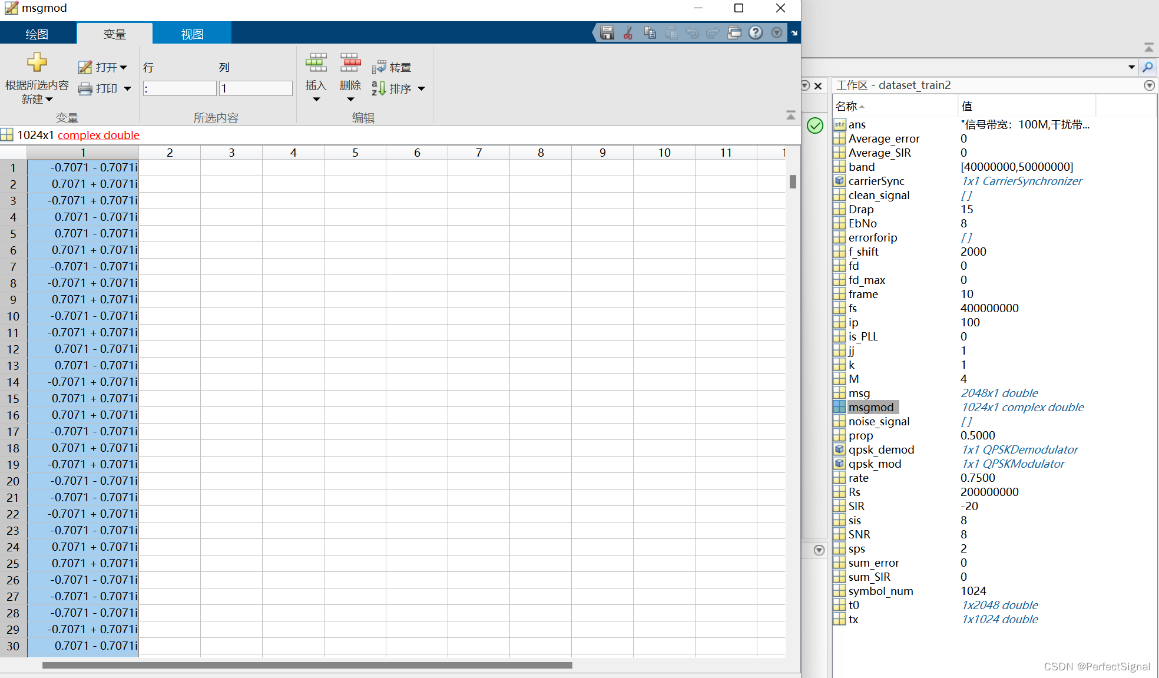
Task: Select the SNR variable in workspace
Action: (x=859, y=534)
